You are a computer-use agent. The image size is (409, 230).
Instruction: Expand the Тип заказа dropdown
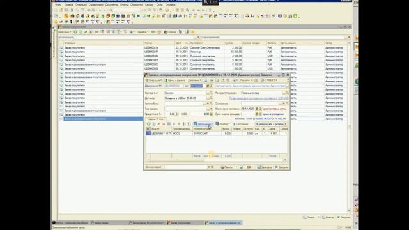(x=211, y=109)
